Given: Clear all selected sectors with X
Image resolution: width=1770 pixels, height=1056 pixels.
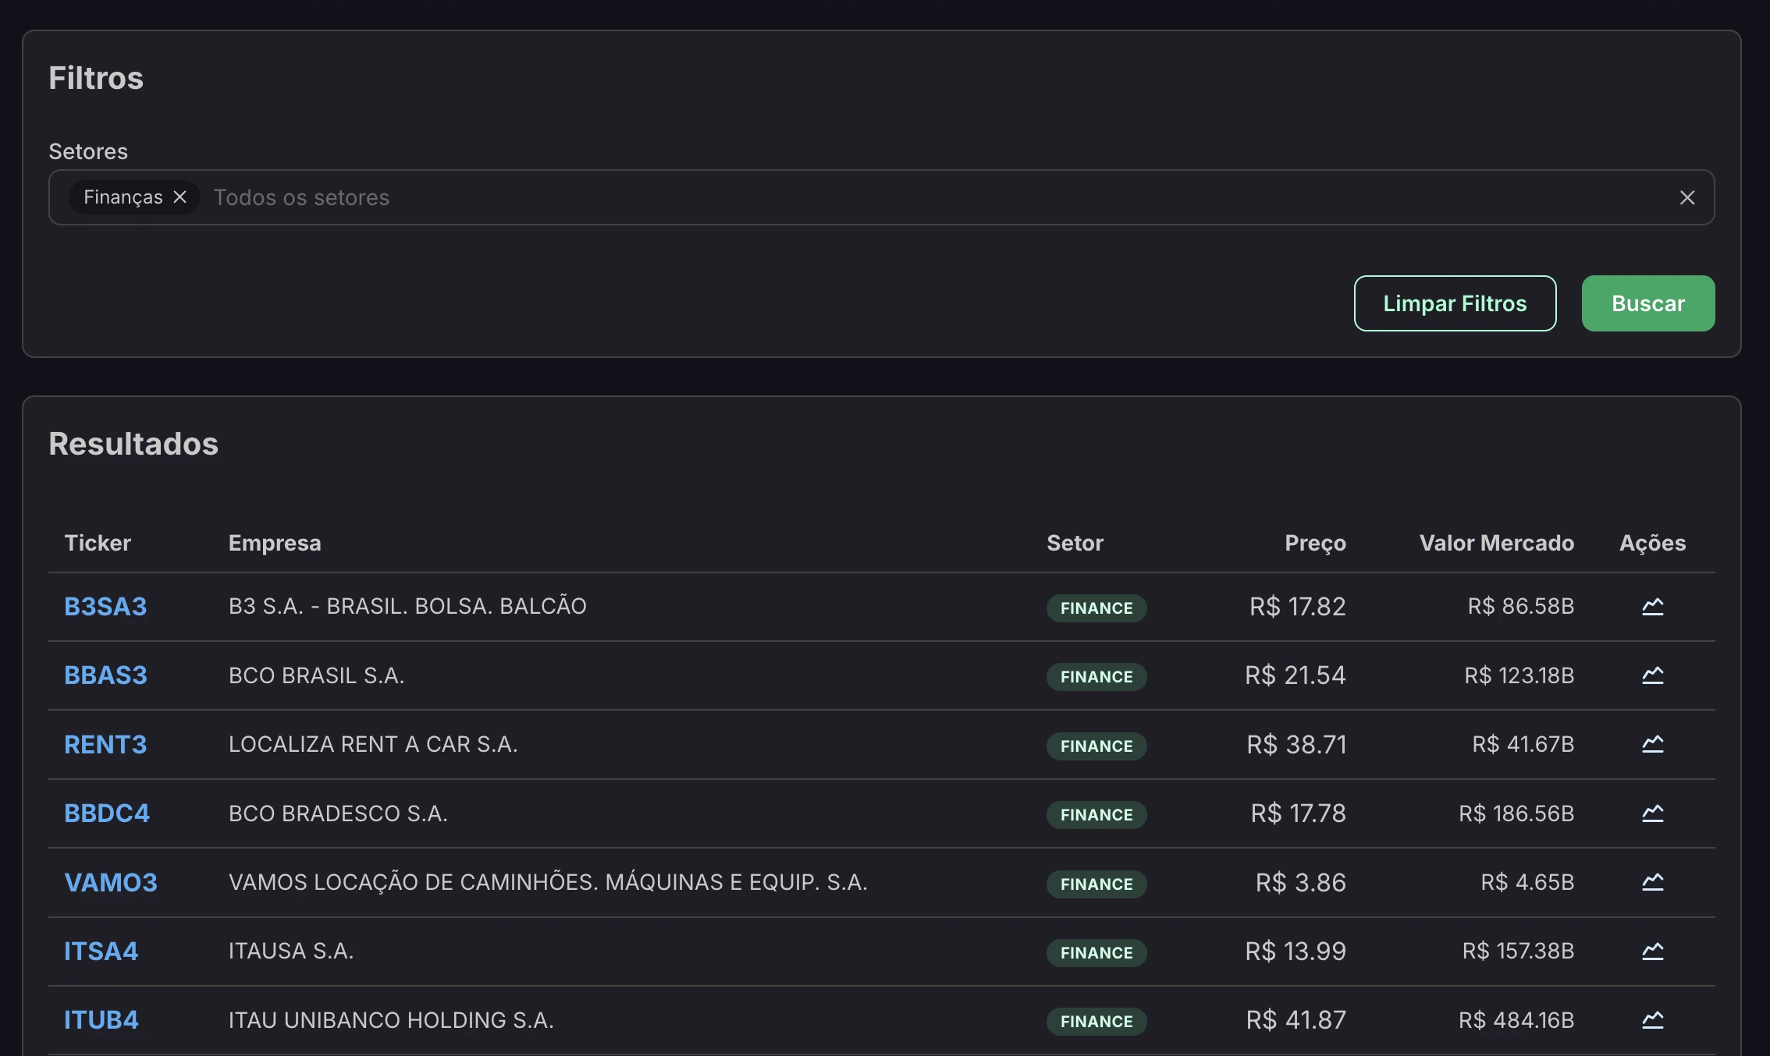Looking at the screenshot, I should 1687,198.
